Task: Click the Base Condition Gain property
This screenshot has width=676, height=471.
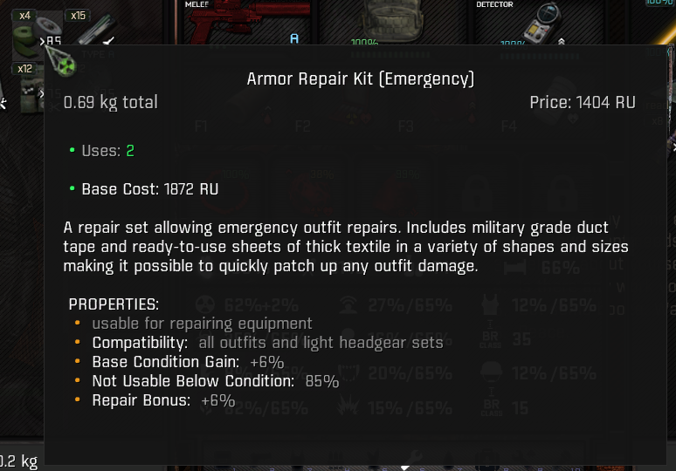Action: [x=188, y=362]
